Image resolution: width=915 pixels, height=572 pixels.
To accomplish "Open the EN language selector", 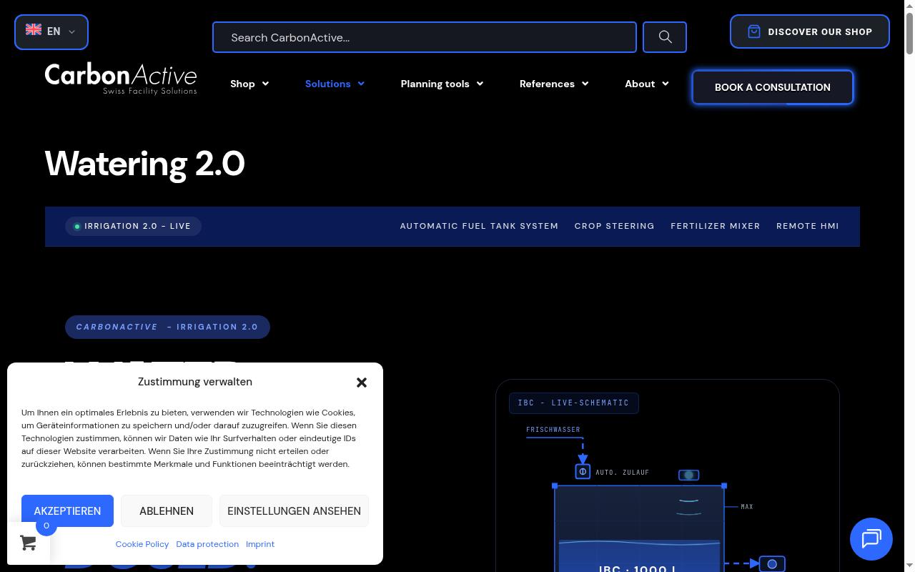I will 51,32.
